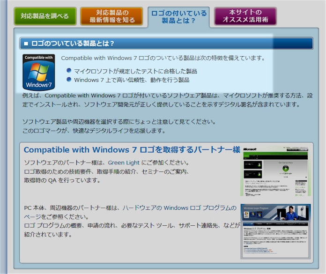Open the 対応製品を調べる green tab
326x274 pixels.
[x=45, y=16]
